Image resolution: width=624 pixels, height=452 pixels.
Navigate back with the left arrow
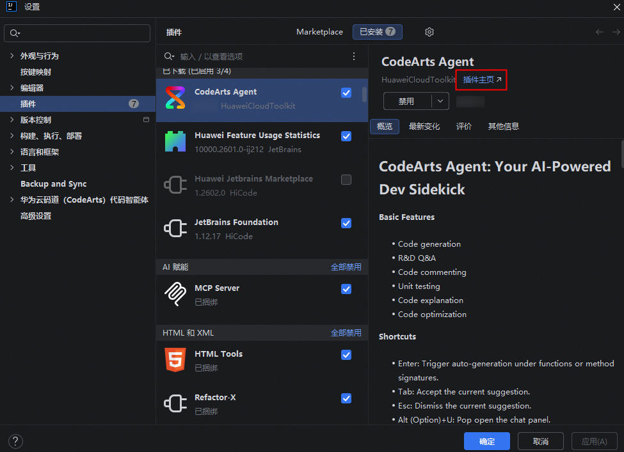click(x=599, y=32)
